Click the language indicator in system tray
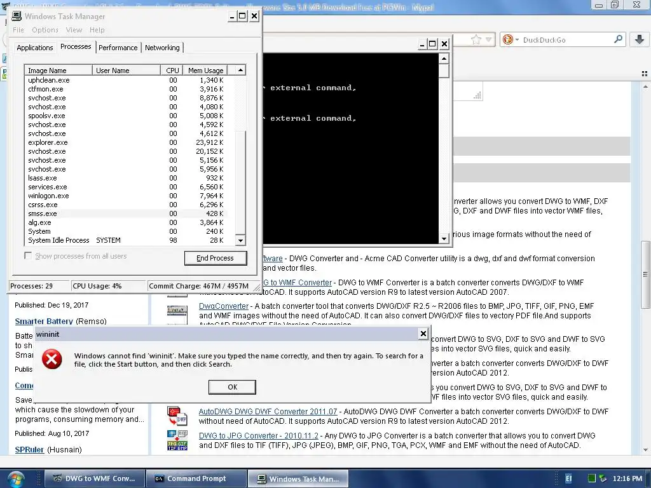651x488 pixels. [569, 478]
